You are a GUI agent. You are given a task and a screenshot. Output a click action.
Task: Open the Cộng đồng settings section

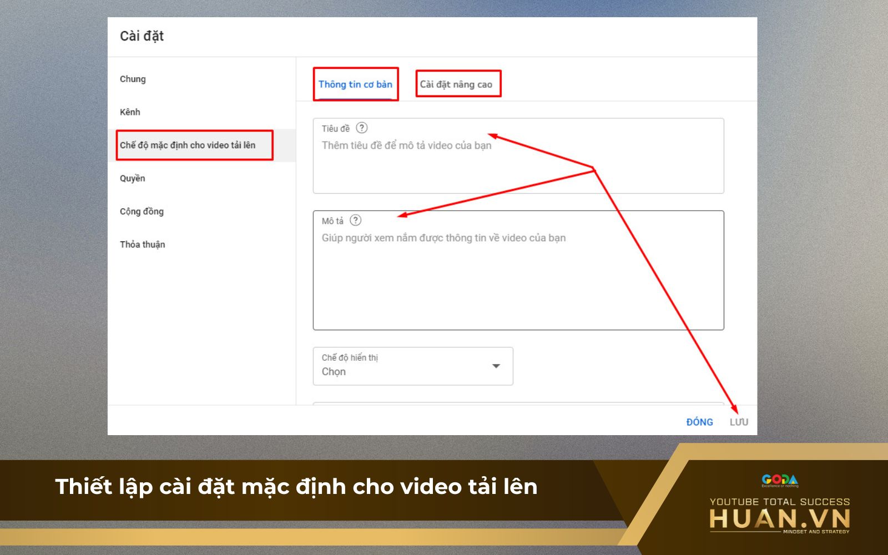pos(142,211)
